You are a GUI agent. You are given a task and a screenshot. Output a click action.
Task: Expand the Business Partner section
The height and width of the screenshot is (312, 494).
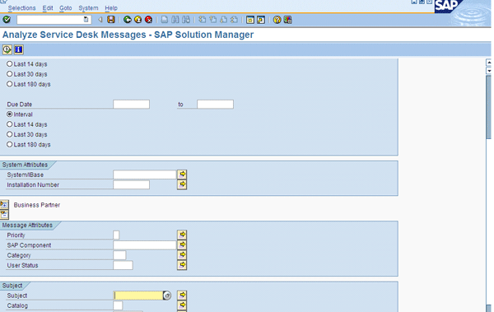click(x=4, y=204)
